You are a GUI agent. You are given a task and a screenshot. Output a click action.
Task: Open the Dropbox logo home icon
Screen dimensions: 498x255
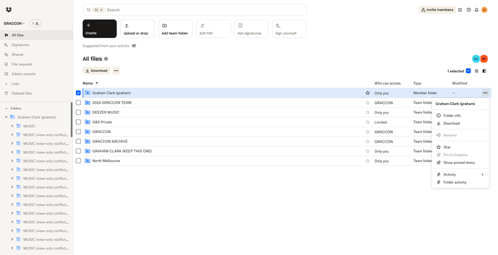[x=8, y=10]
